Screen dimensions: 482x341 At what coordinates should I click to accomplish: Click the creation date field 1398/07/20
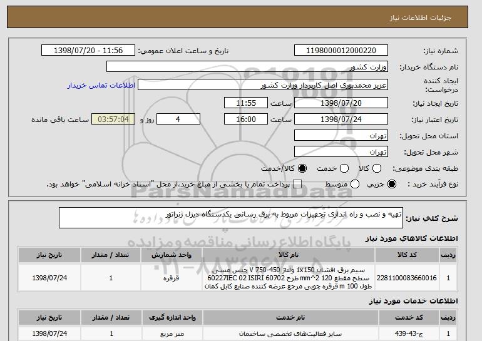(341, 103)
